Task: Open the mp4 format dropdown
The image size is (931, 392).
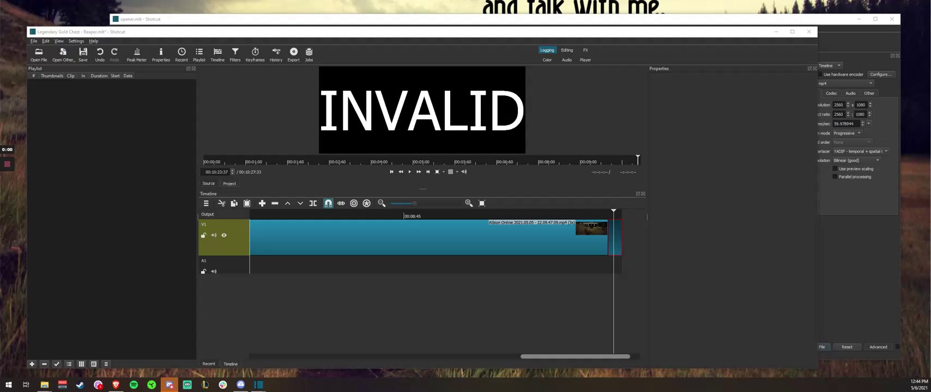Action: pyautogui.click(x=846, y=83)
